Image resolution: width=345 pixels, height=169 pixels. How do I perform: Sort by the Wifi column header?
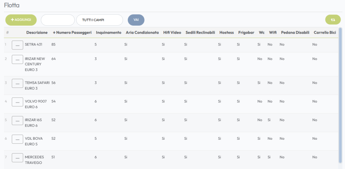[273, 33]
